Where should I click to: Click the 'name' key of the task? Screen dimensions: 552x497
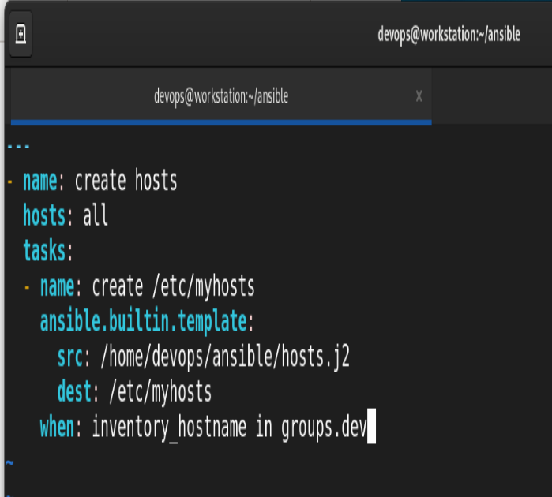(57, 286)
